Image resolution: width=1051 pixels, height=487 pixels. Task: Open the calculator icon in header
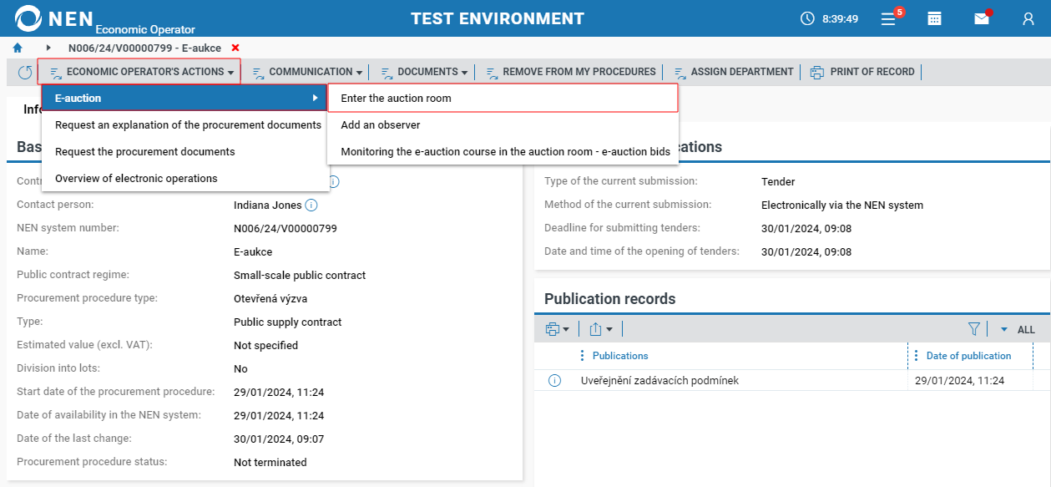[935, 18]
